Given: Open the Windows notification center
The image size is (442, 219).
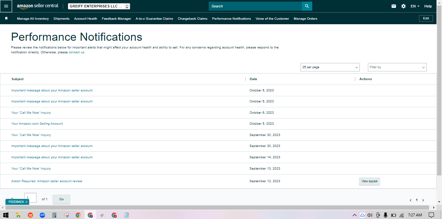Looking at the screenshot, I should pos(431,215).
